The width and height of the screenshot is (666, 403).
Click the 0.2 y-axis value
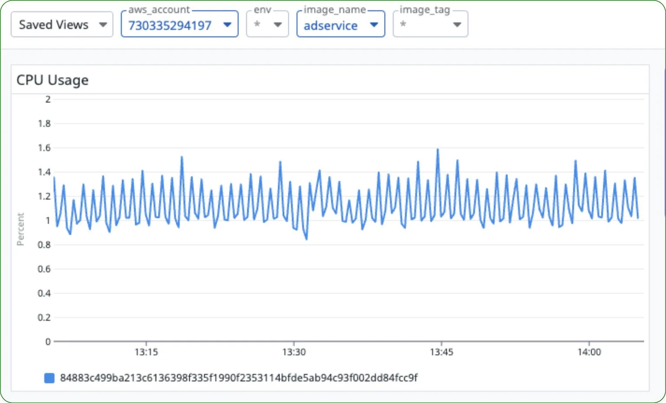(44, 317)
